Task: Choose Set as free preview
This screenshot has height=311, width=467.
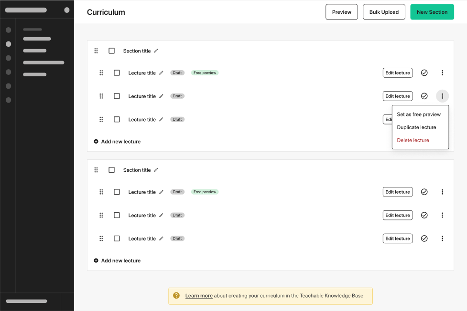Action: (x=419, y=114)
